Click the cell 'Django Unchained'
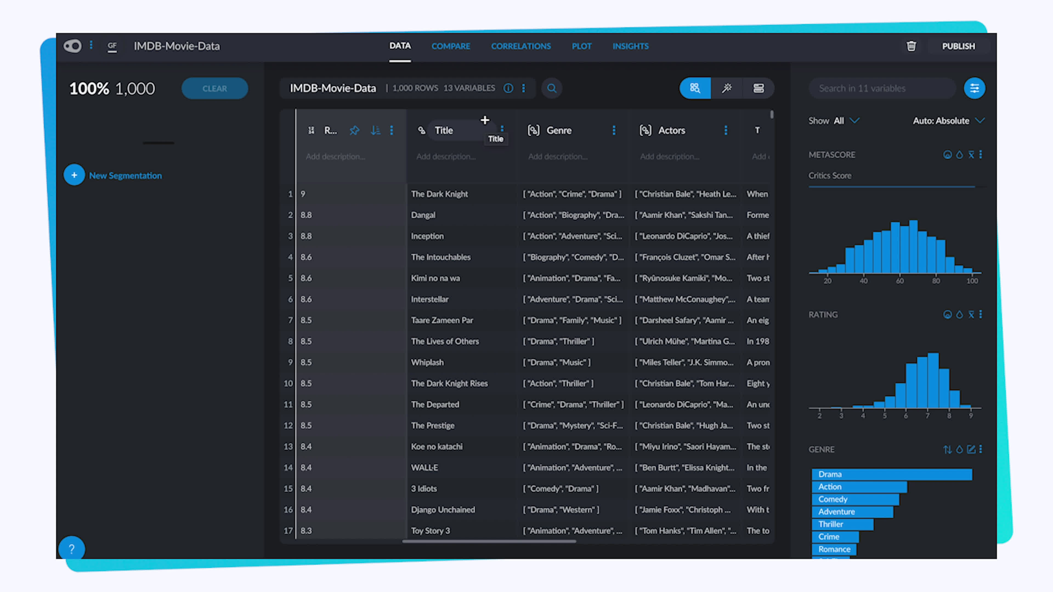This screenshot has width=1053, height=592. [443, 510]
